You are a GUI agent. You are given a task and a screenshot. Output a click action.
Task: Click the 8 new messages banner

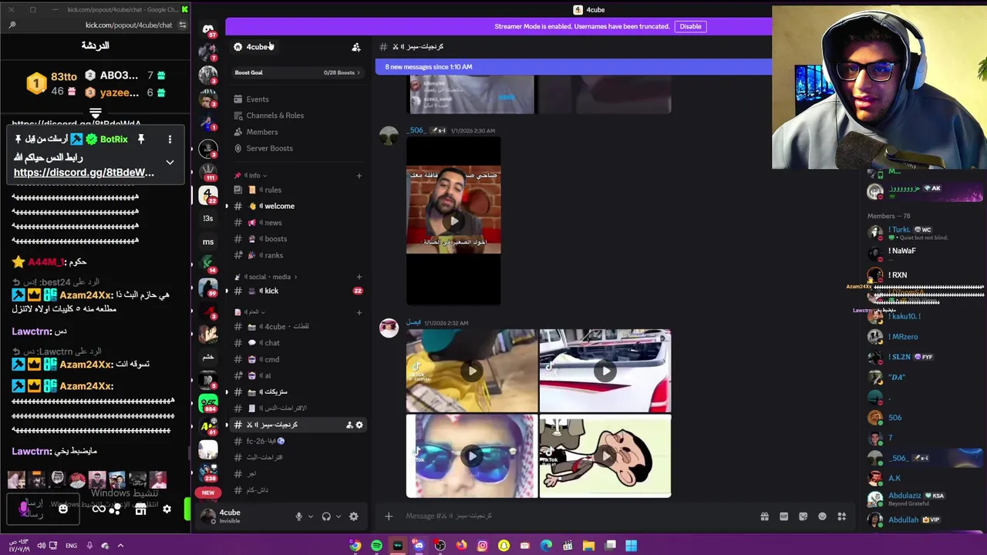[x=573, y=67]
